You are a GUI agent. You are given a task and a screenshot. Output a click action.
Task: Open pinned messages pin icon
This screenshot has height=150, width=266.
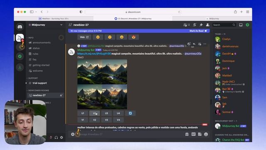(x=201, y=25)
